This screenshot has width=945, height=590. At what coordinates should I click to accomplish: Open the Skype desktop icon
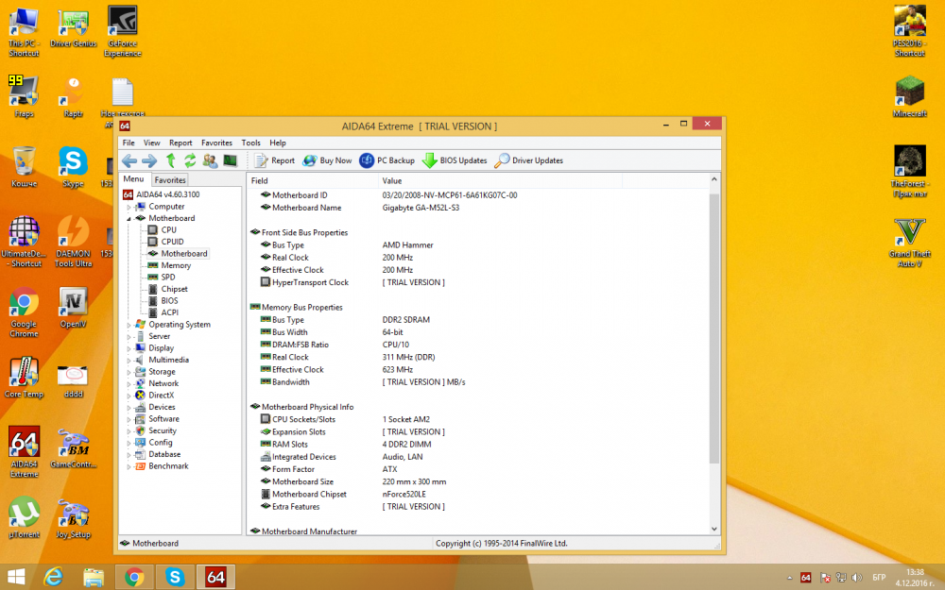[x=73, y=167]
